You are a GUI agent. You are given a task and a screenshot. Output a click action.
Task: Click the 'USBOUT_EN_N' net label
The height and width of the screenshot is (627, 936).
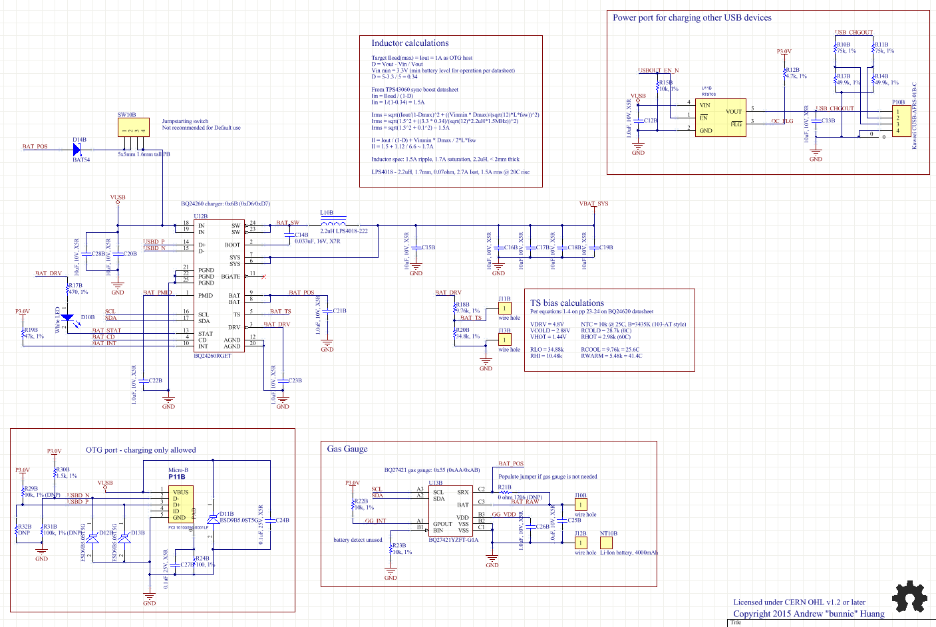coord(659,70)
